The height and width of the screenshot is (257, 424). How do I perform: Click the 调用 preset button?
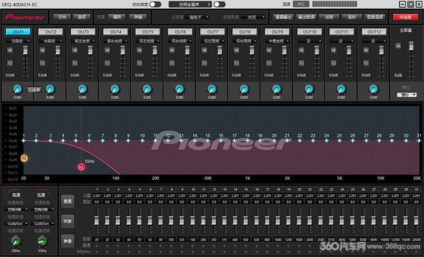(117, 17)
